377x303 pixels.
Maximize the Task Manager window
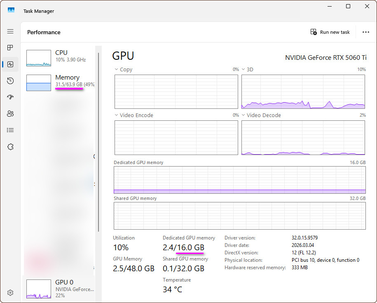(348, 7)
